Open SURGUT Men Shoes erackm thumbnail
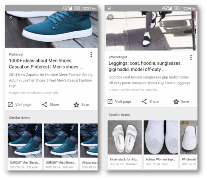 pyautogui.click(x=61, y=141)
